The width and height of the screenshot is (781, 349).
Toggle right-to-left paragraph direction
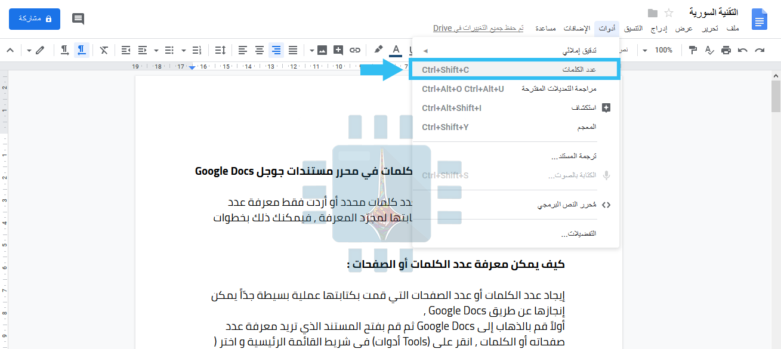[x=82, y=50]
